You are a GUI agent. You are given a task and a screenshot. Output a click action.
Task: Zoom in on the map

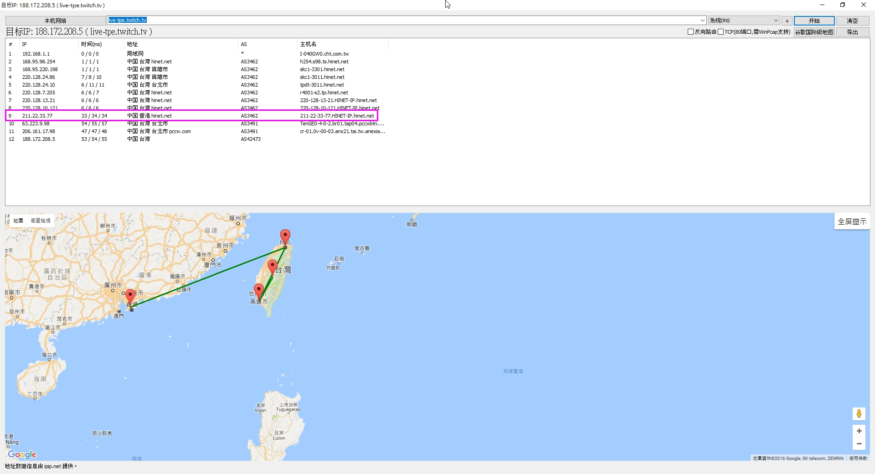tap(859, 431)
